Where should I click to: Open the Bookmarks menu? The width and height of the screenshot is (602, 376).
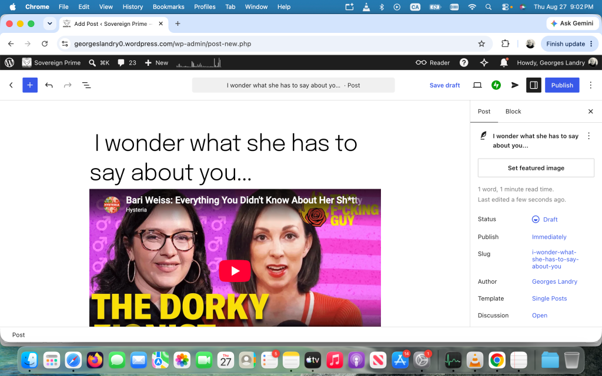[x=168, y=6]
